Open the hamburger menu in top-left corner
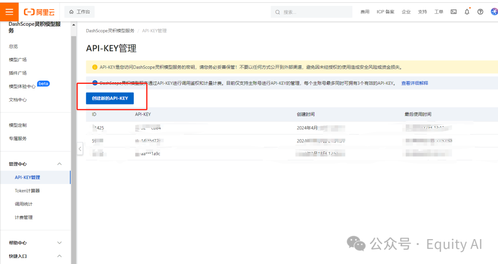This screenshot has width=498, height=264. pyautogui.click(x=9, y=12)
